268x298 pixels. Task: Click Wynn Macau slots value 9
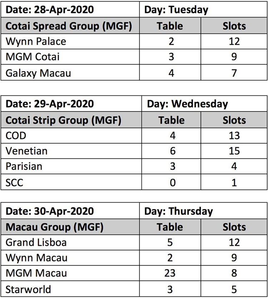click(234, 258)
